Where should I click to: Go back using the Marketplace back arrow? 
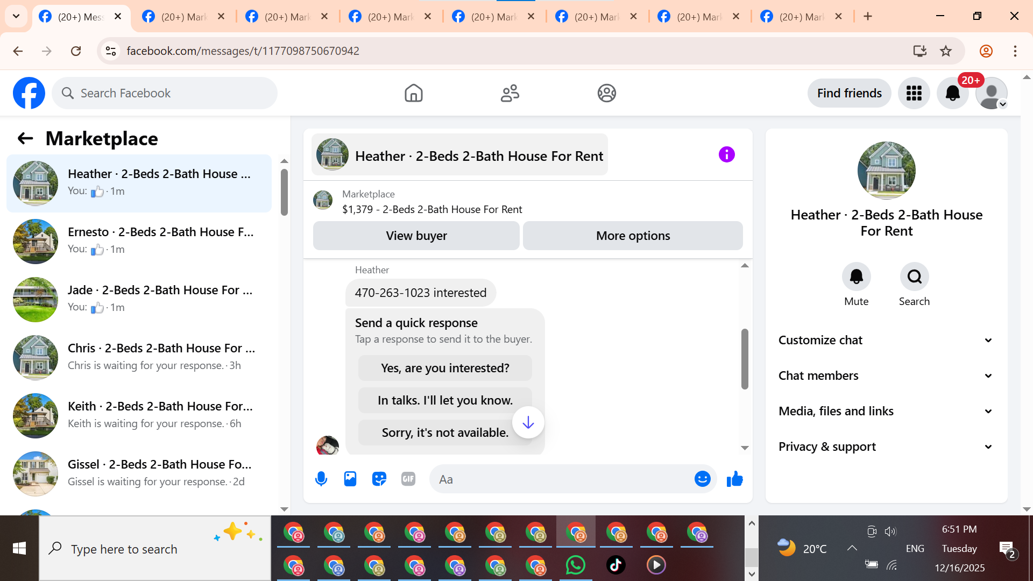(25, 139)
